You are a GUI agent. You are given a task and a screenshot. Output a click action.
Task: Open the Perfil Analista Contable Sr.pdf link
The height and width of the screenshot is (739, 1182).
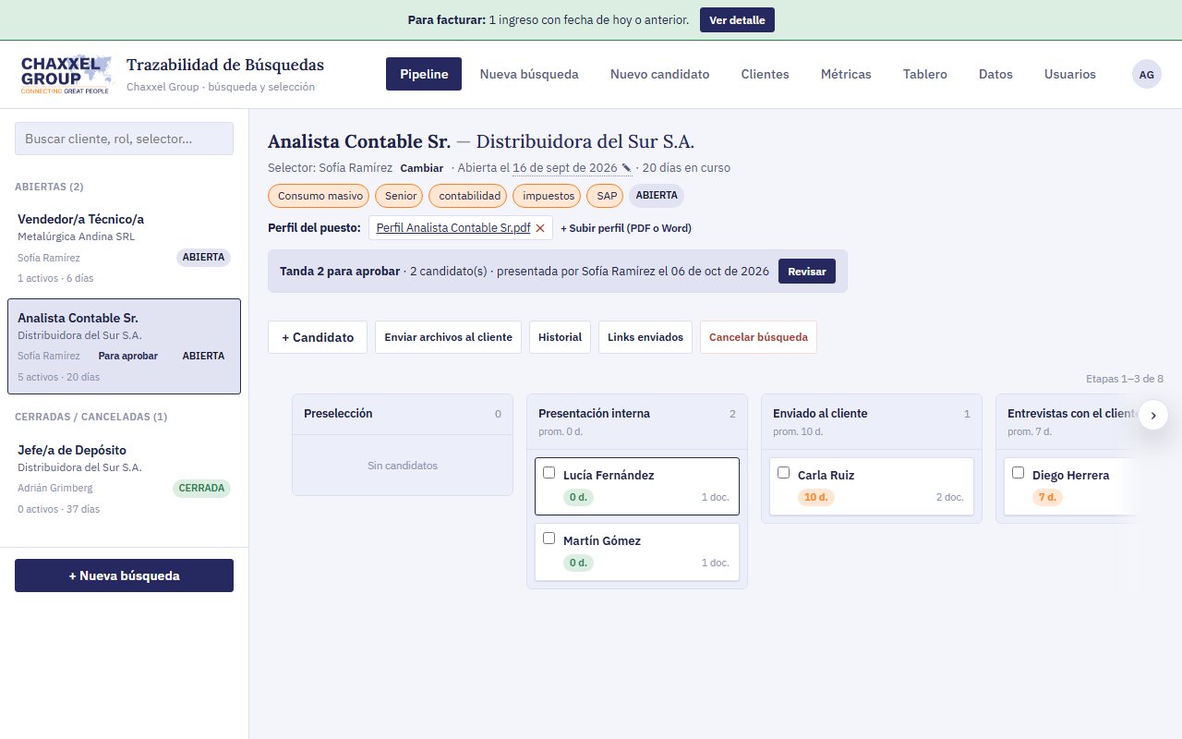(453, 228)
